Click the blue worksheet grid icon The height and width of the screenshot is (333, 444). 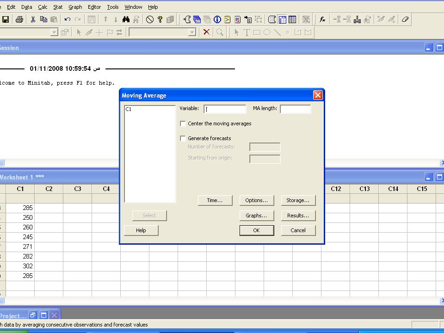point(282,19)
